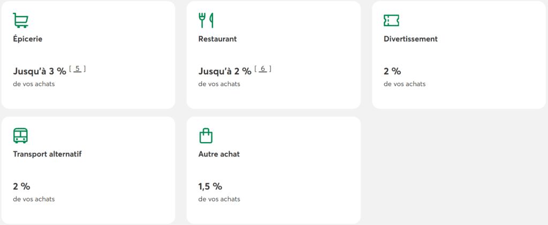The height and width of the screenshot is (225, 548).
Task: Click the shopping bag Autre achat icon
Action: 206,136
